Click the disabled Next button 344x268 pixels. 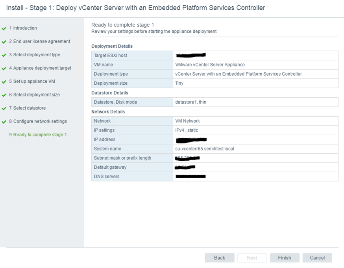point(252,258)
